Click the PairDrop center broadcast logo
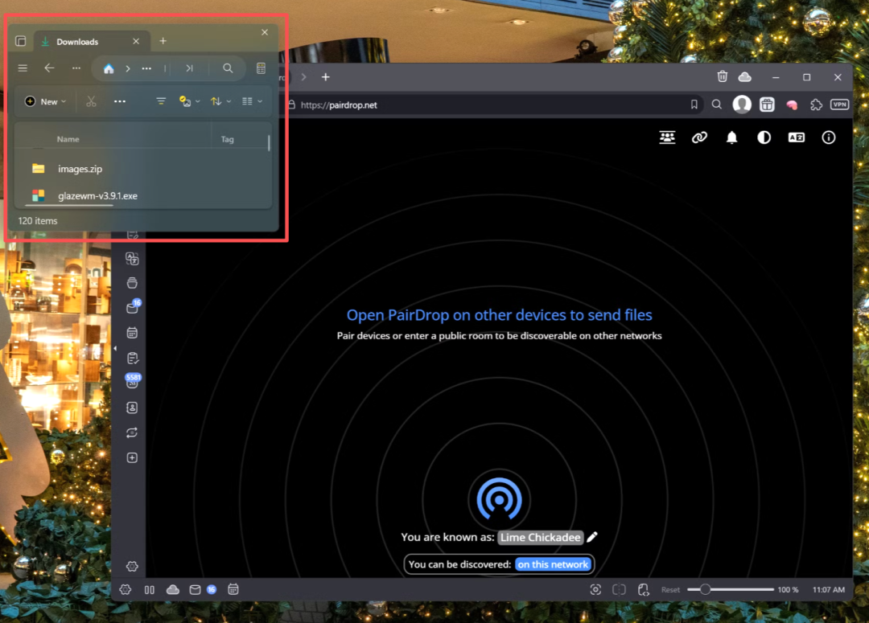The image size is (869, 623). [x=499, y=499]
